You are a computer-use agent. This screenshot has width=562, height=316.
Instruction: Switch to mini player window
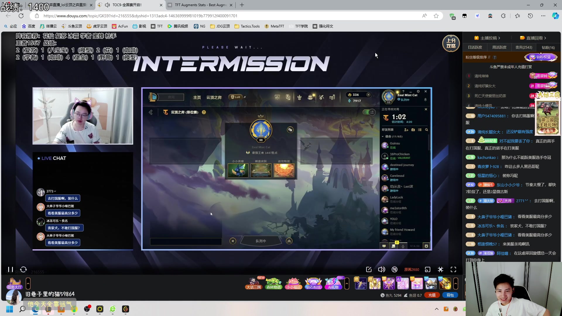tap(428, 269)
